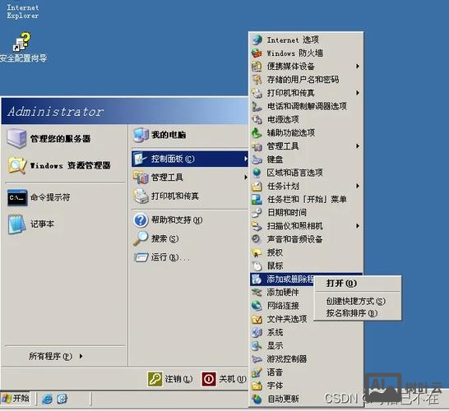Open start menu 打印机和传真 item

[190, 196]
